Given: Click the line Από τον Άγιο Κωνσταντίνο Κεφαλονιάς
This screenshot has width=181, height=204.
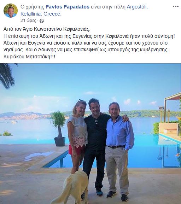Looking at the screenshot, I should [47, 29].
